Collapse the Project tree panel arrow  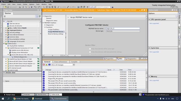(x=40, y=10)
